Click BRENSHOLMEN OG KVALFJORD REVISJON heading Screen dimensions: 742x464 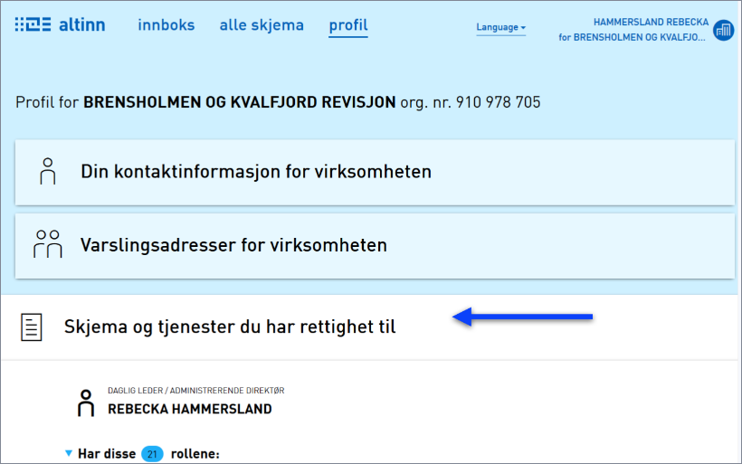point(240,102)
